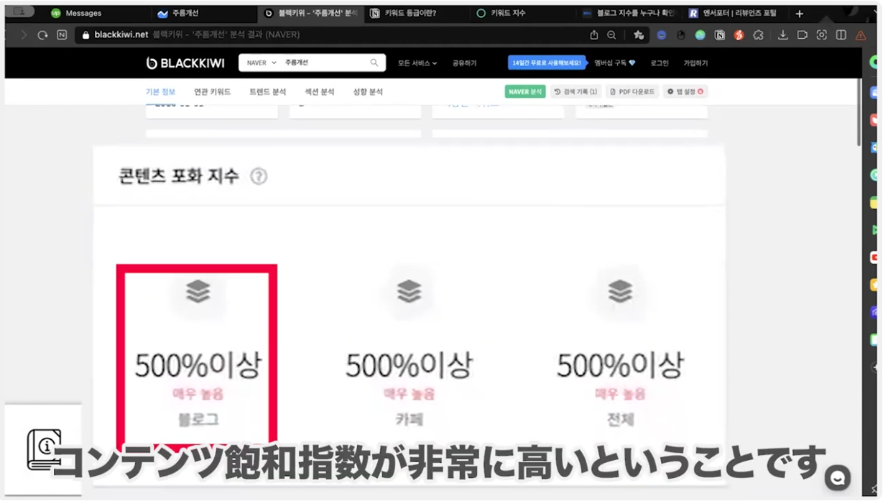
Task: Click the zoom-out magnifier icon in the address bar
Action: [x=611, y=35]
